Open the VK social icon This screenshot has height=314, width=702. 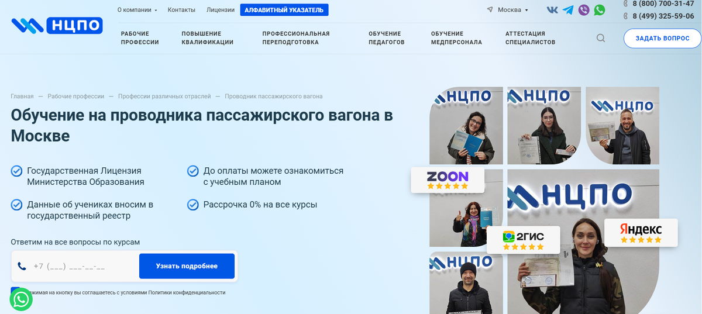[552, 10]
